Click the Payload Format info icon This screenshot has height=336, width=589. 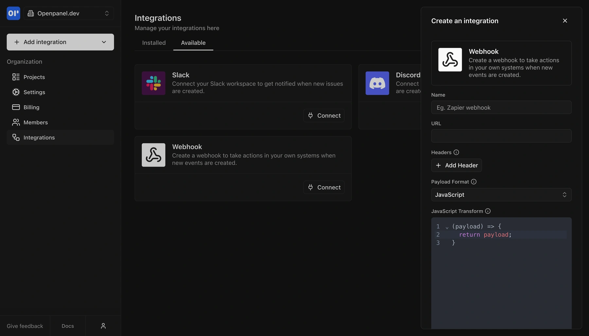(x=474, y=182)
